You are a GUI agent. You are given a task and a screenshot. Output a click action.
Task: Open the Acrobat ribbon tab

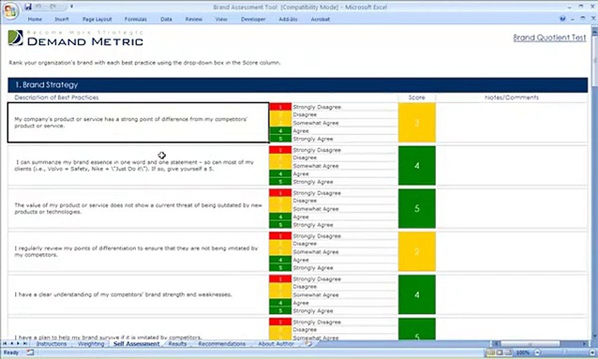pyautogui.click(x=320, y=19)
